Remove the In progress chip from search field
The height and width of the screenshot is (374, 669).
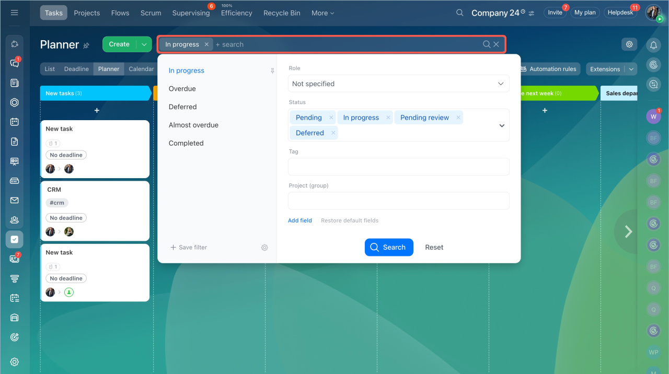coord(206,44)
